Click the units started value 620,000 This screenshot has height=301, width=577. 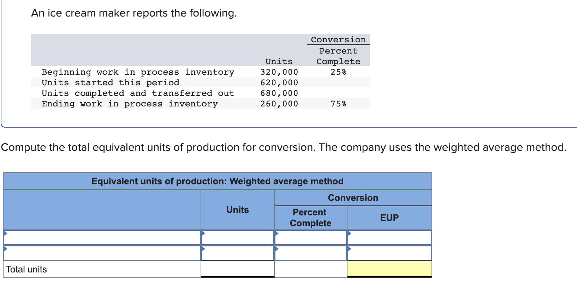279,82
